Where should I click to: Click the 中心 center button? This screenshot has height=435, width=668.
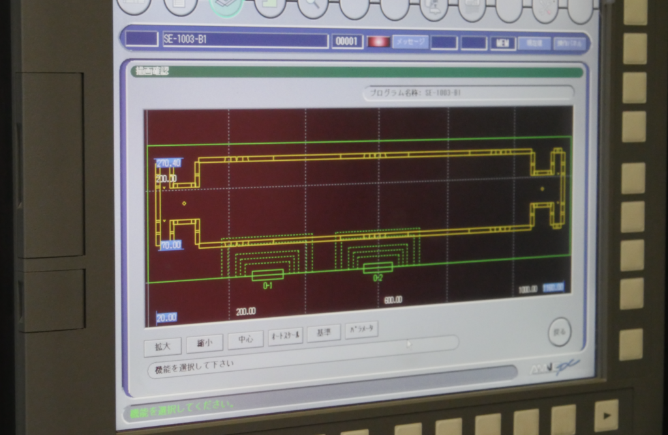point(246,340)
